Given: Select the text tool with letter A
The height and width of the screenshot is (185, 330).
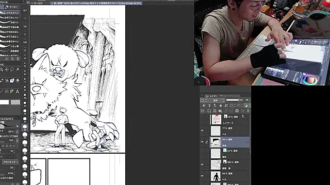Looking at the screenshot, I should pos(18,91).
